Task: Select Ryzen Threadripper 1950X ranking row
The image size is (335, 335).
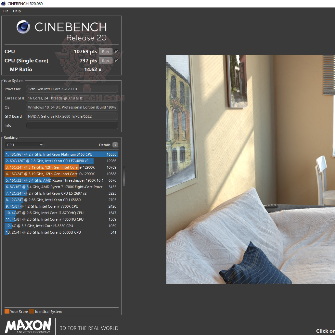Action: point(61,181)
